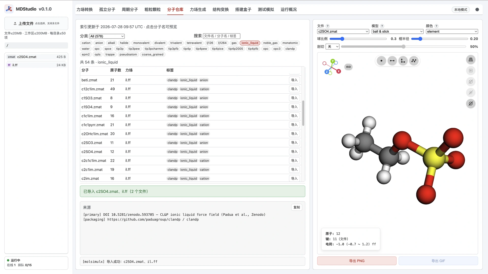
Task: Click the bottom slashed circle icon
Action: (x=471, y=104)
